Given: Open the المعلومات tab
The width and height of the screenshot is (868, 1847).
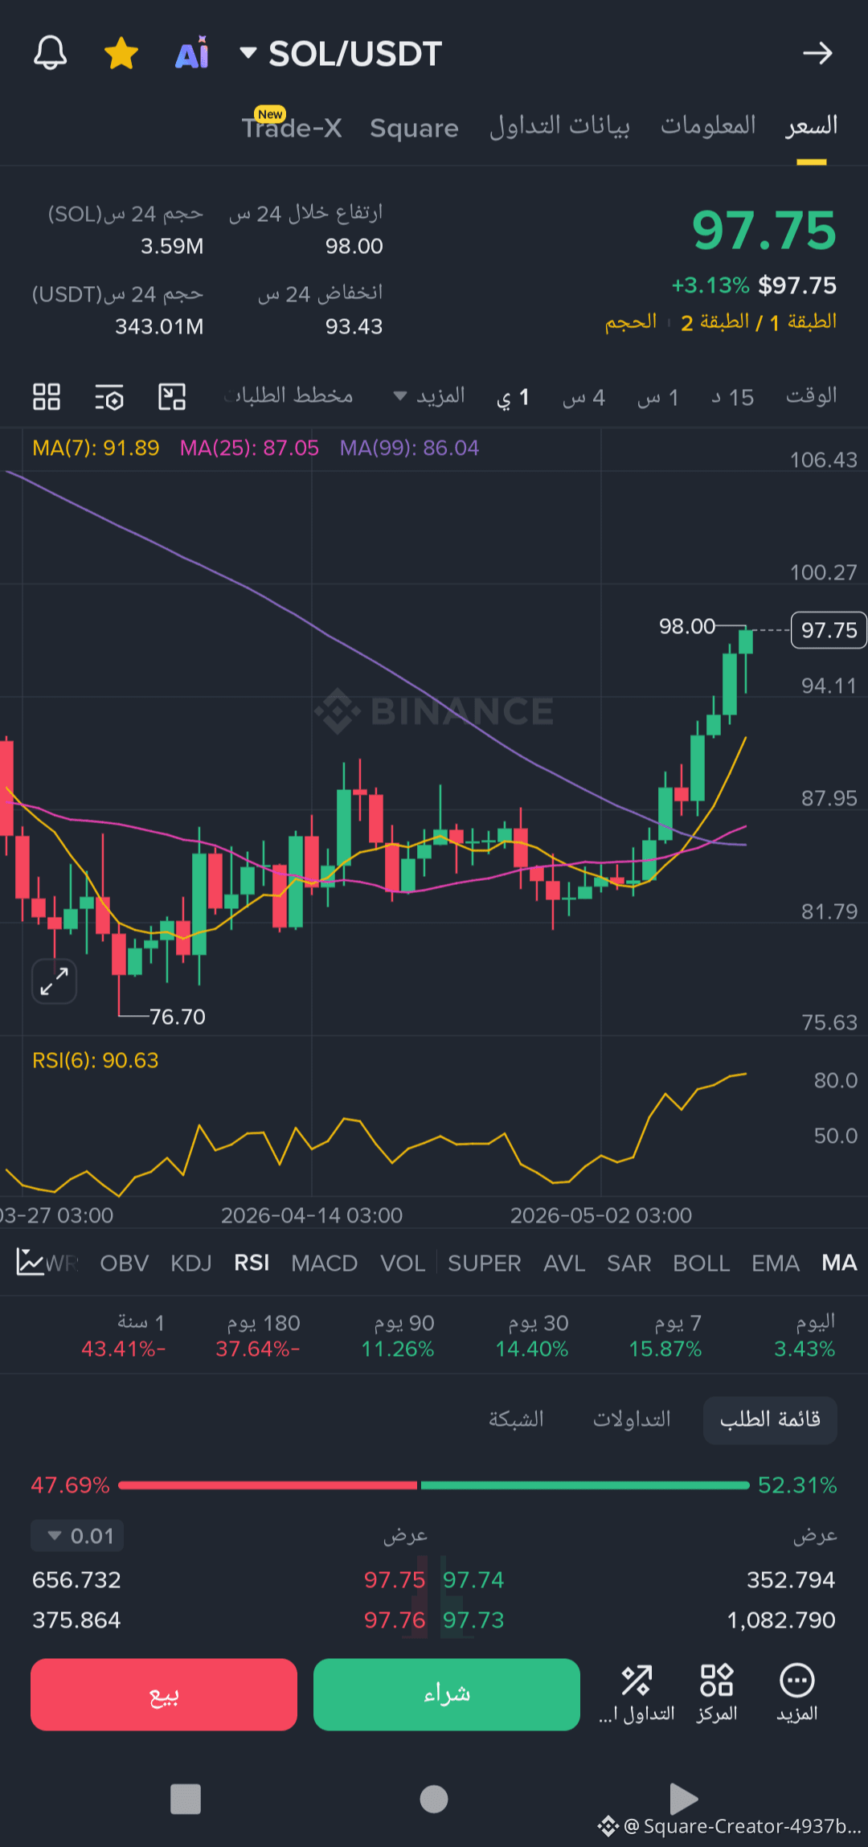Looking at the screenshot, I should click(x=708, y=126).
